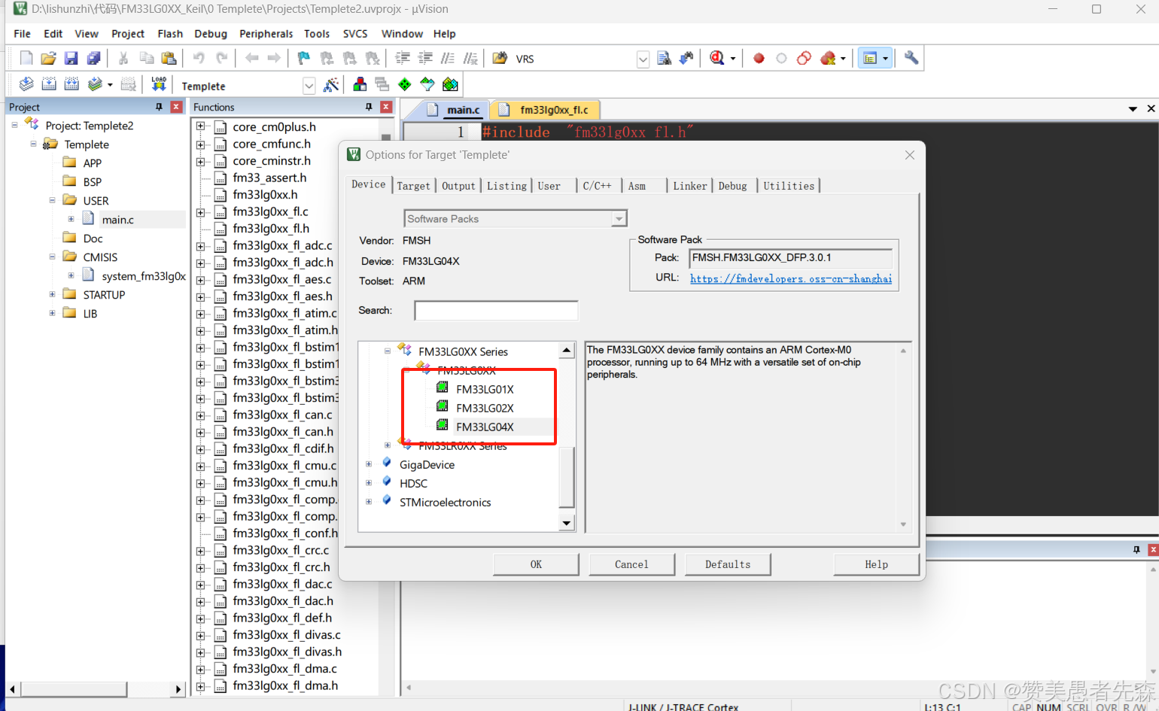Click the Select Software Packs icon
The image size is (1159, 711).
[427, 84]
